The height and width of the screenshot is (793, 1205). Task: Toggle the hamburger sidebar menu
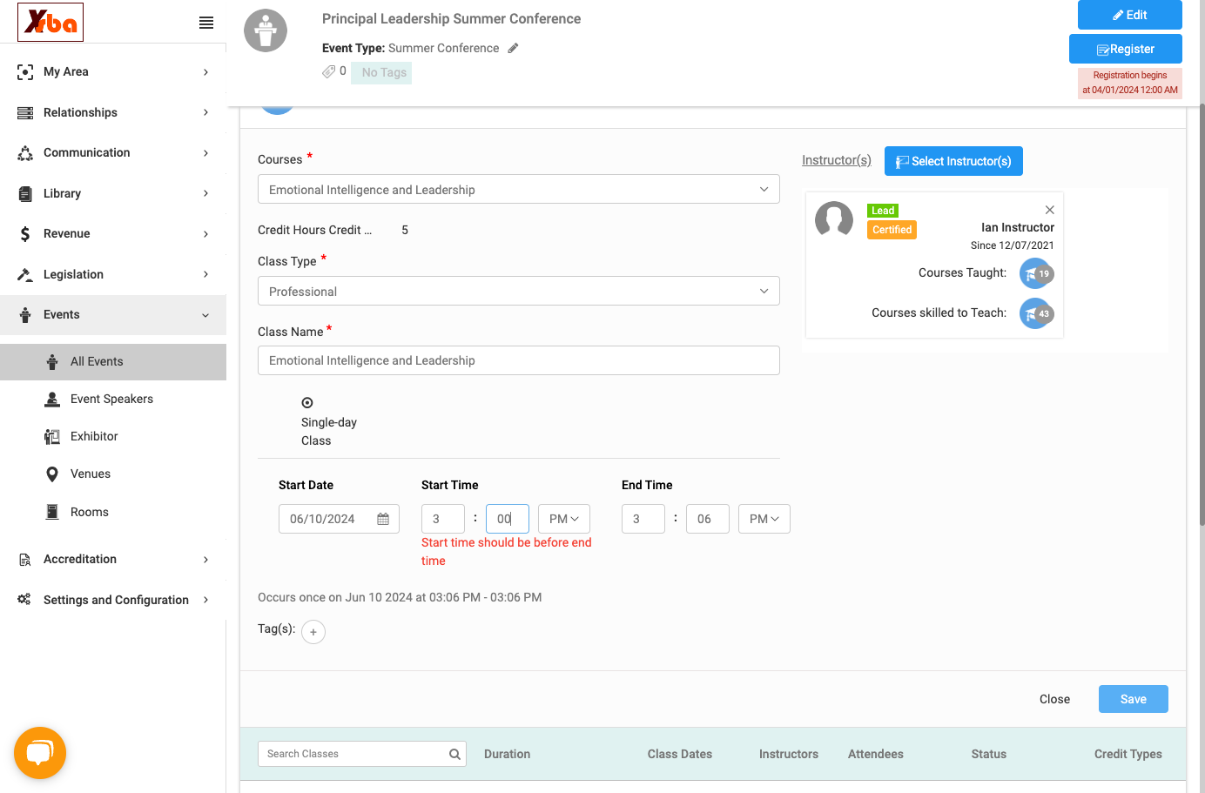click(x=206, y=23)
